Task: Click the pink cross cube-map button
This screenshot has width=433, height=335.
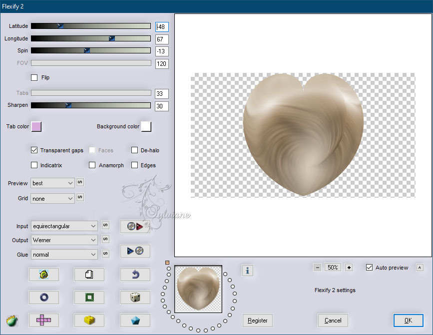Action: point(44,320)
